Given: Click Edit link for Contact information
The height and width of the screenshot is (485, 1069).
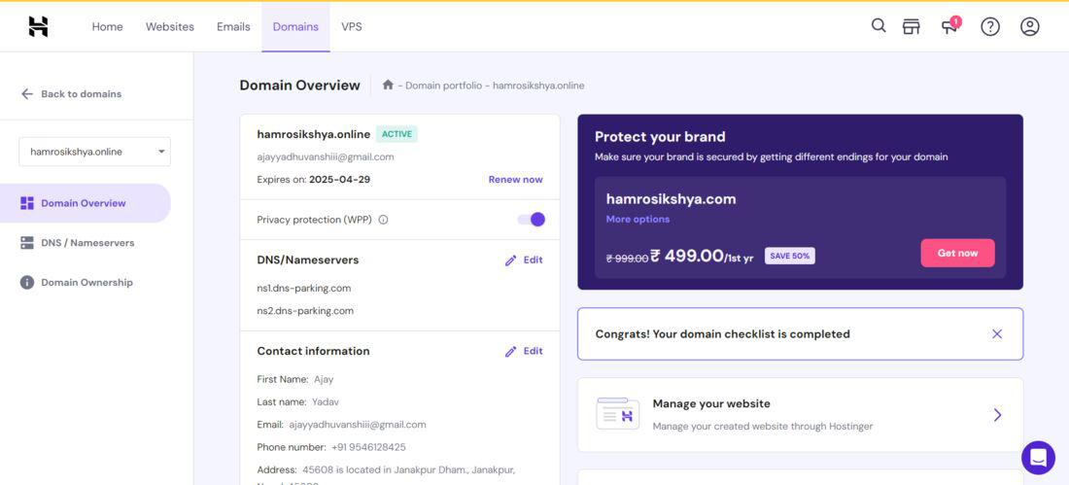Looking at the screenshot, I should pos(534,351).
